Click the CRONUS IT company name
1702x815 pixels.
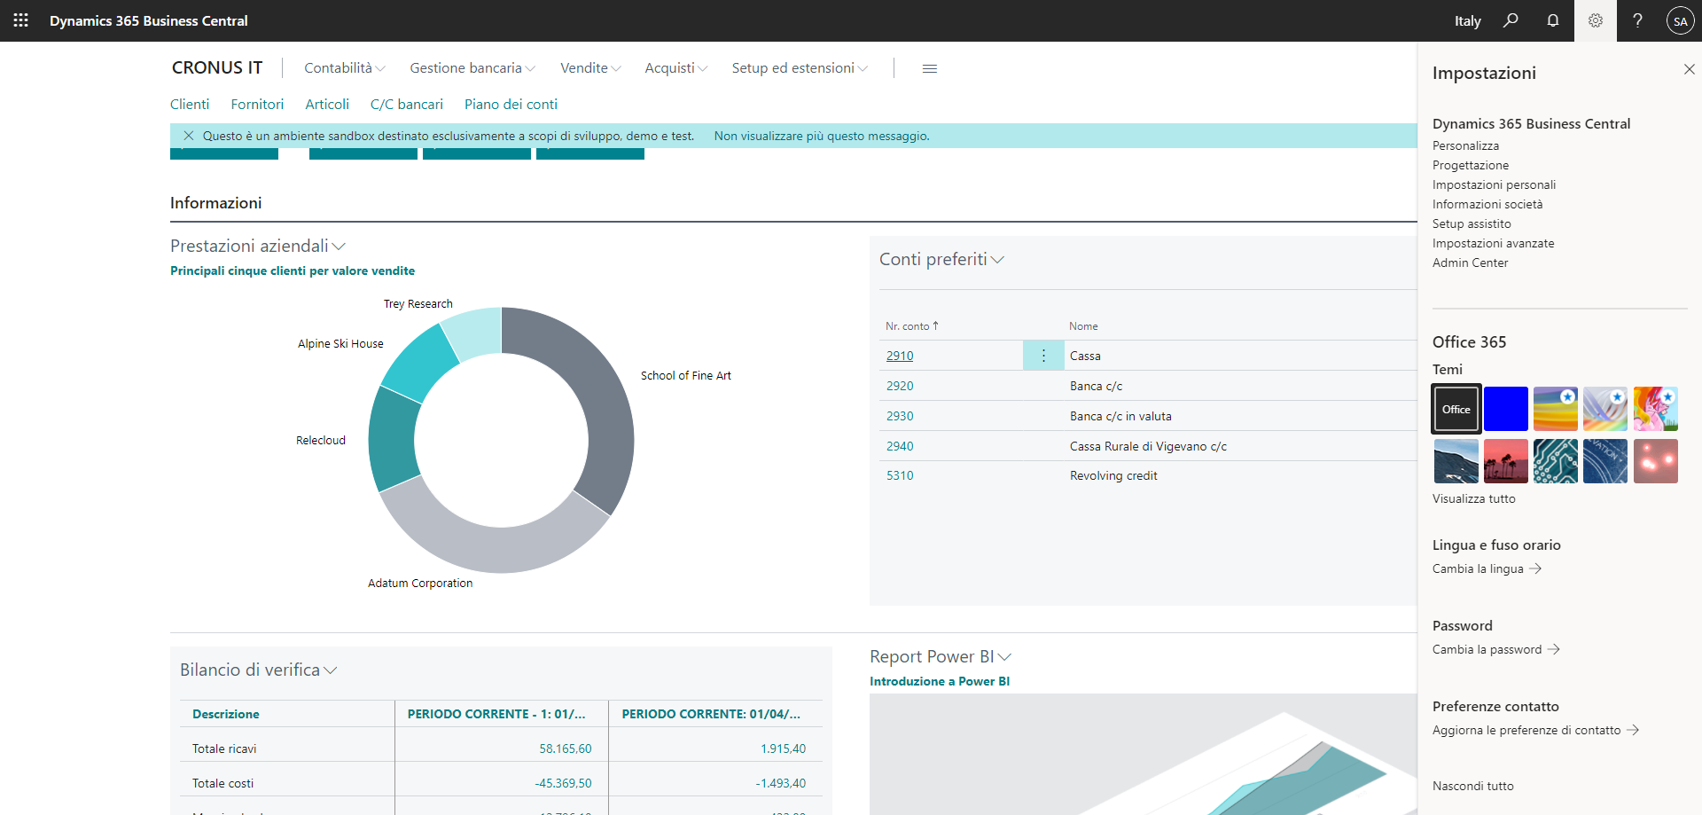[217, 67]
